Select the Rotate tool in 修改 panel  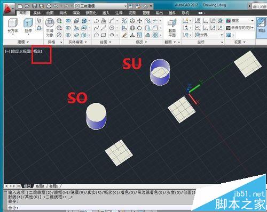coord(140,28)
